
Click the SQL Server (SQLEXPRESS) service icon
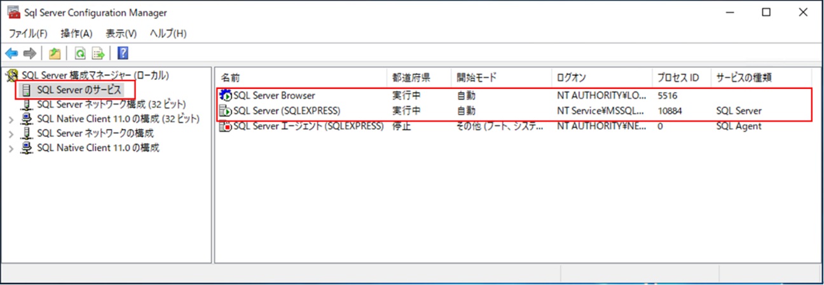[226, 111]
